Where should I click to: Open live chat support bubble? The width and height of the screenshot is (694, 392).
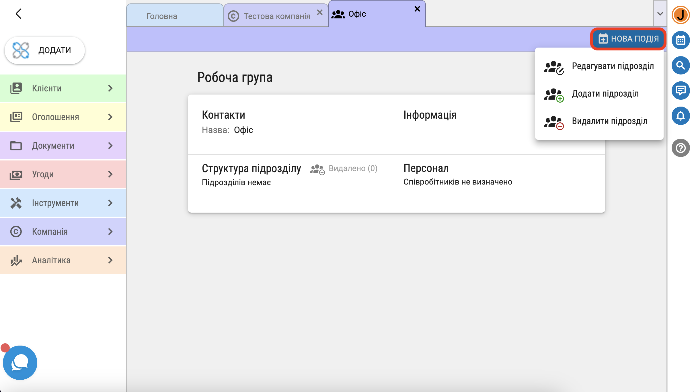point(20,363)
